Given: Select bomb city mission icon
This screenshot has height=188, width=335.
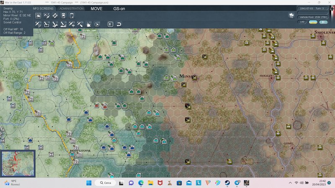Looking at the screenshot, I should tap(63, 24).
